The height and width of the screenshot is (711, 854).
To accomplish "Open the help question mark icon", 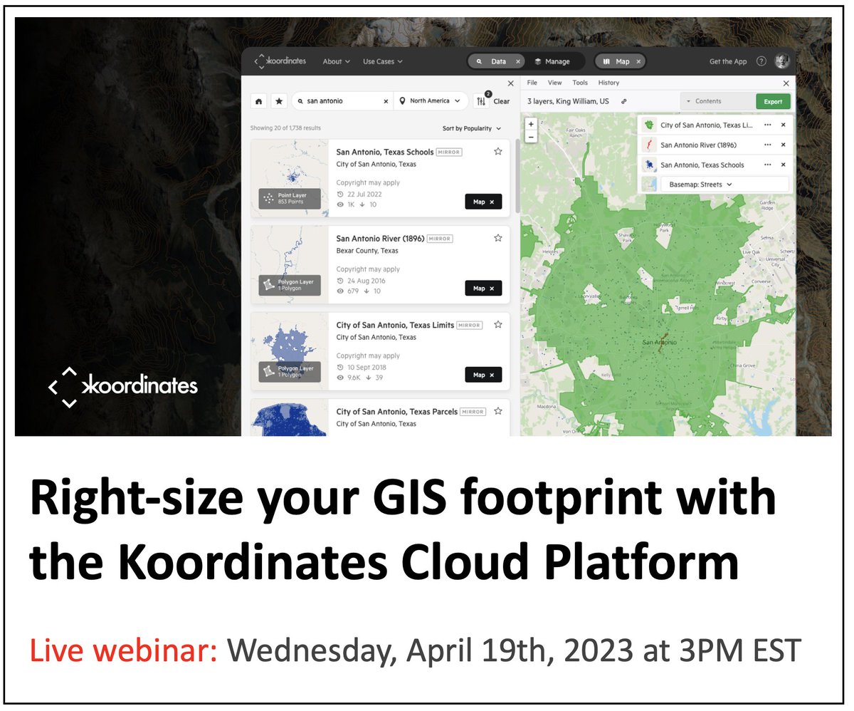I will [x=762, y=62].
